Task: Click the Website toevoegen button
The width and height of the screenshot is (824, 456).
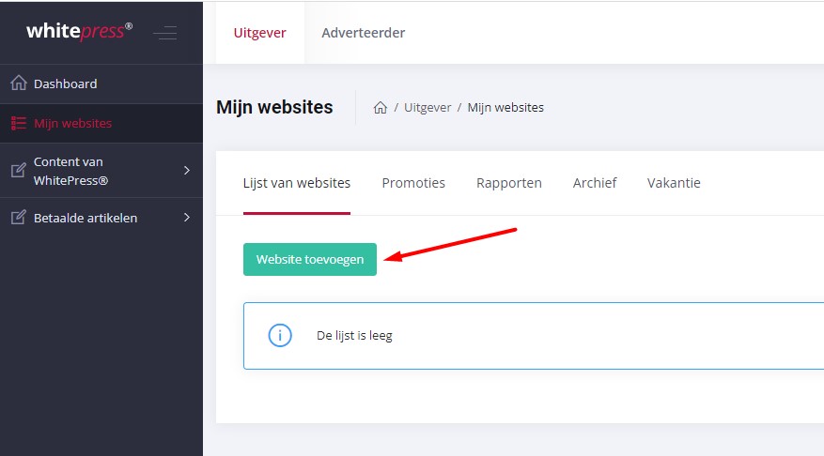Action: click(309, 259)
